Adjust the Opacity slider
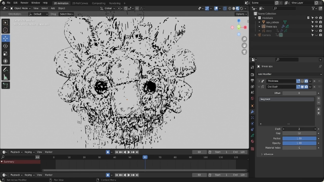The height and width of the screenshot is (182, 324). [x=299, y=143]
